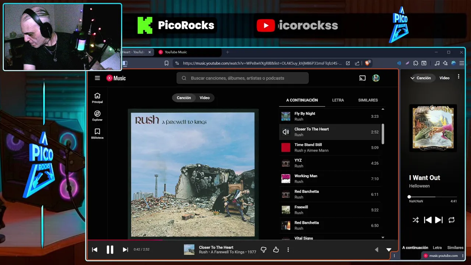The width and height of the screenshot is (471, 265).
Task: Open side panel A continuación tab
Action: pyautogui.click(x=415, y=248)
